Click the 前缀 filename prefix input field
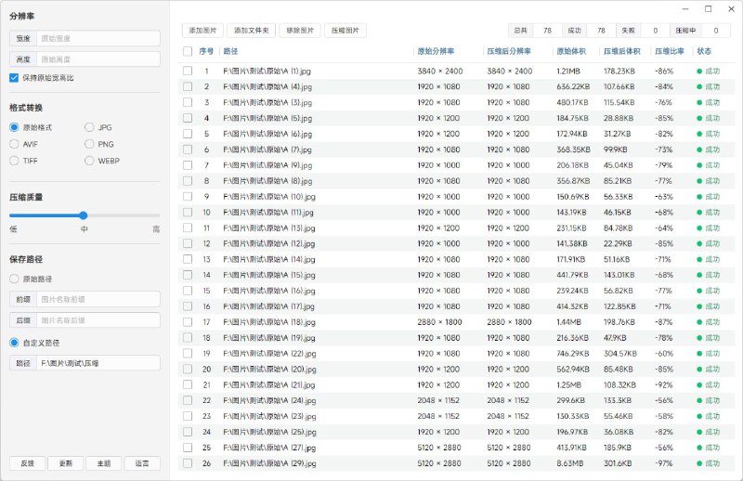Image resolution: width=743 pixels, height=481 pixels. point(98,299)
